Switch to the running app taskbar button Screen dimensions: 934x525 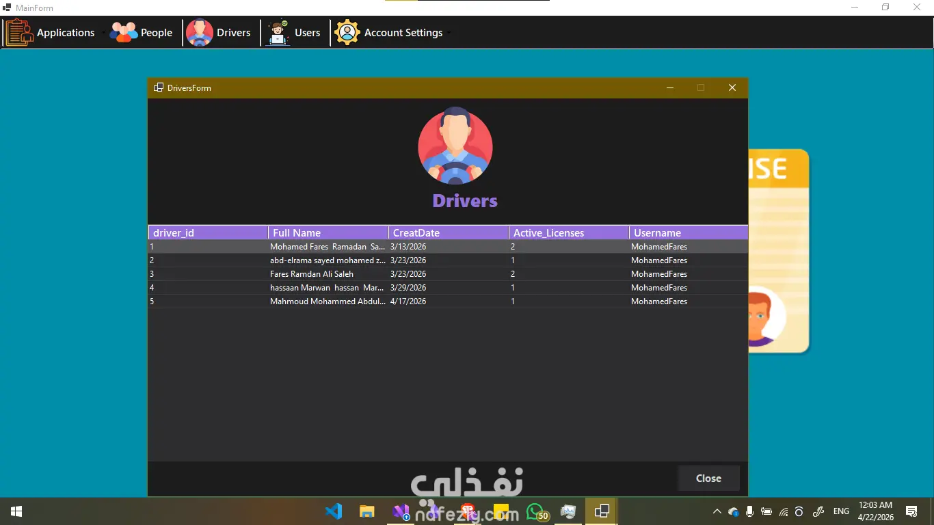[x=602, y=511]
